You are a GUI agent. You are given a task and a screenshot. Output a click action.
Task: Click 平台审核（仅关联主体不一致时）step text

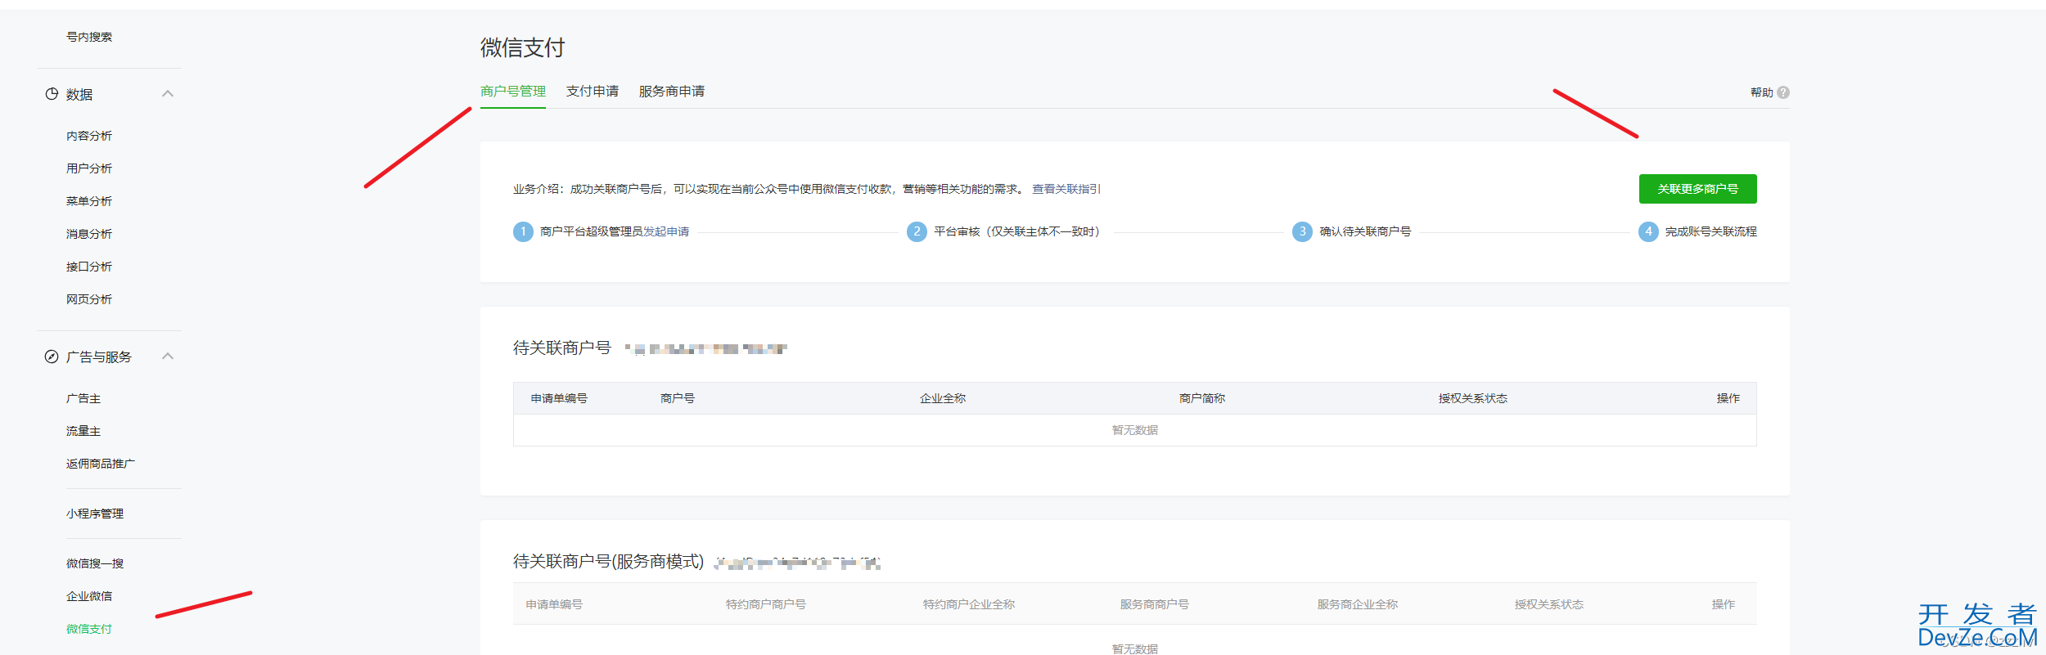(1020, 231)
